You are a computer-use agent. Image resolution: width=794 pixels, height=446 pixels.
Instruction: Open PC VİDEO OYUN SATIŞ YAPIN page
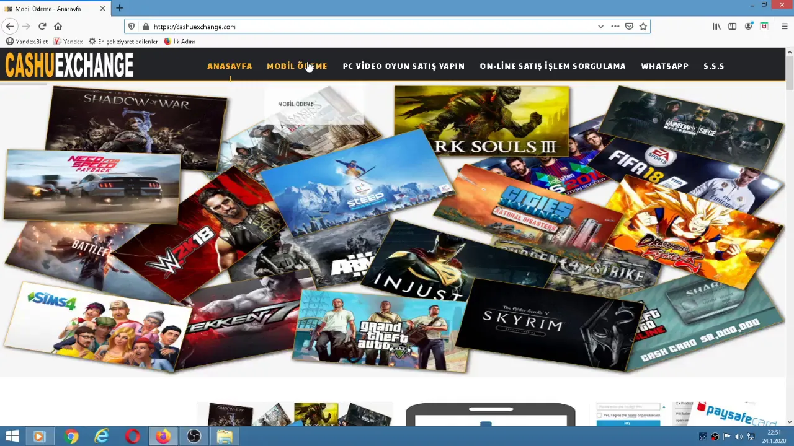(x=403, y=66)
